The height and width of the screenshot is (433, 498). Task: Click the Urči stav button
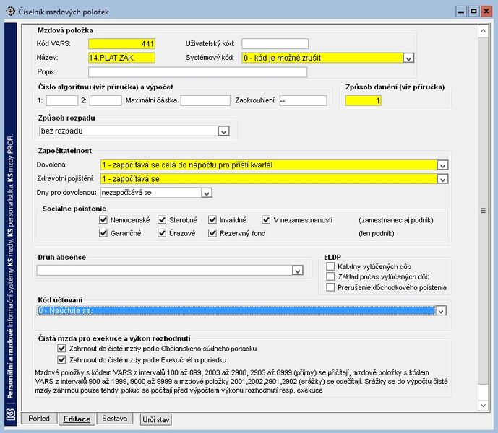(155, 419)
